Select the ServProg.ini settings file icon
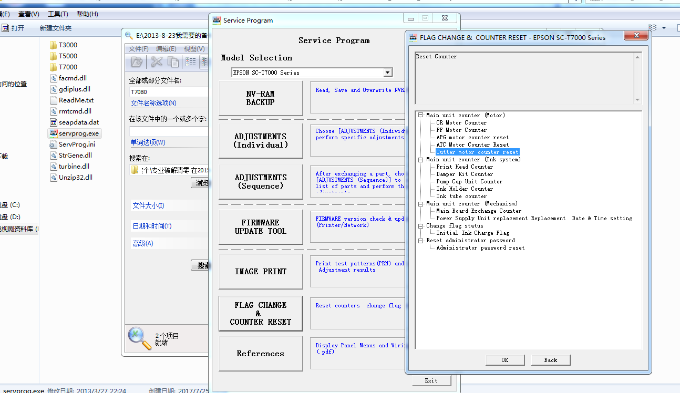Screen dimensions: 680x393 (x=54, y=144)
